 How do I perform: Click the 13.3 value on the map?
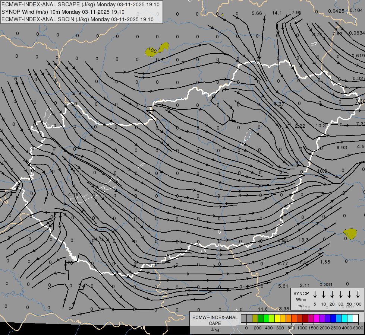pos(303,240)
